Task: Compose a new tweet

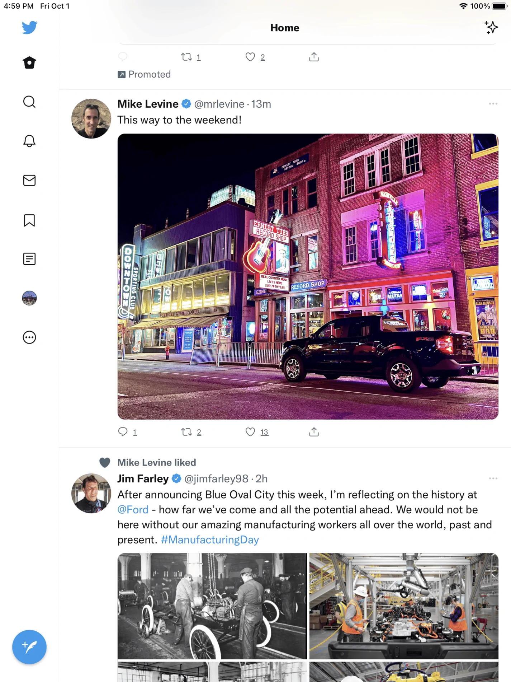Action: click(x=29, y=647)
